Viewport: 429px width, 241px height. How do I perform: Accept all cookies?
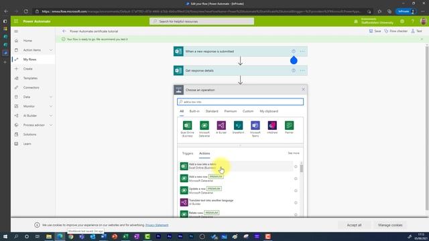tap(355, 225)
